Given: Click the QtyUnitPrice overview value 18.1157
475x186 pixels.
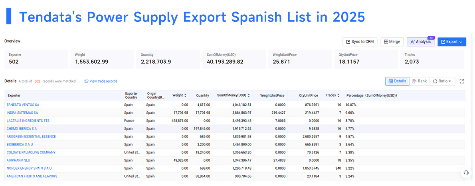Looking at the screenshot, I should (x=349, y=62).
